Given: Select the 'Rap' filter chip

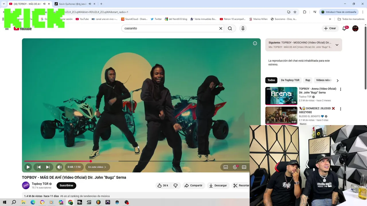Looking at the screenshot, I should 308,80.
